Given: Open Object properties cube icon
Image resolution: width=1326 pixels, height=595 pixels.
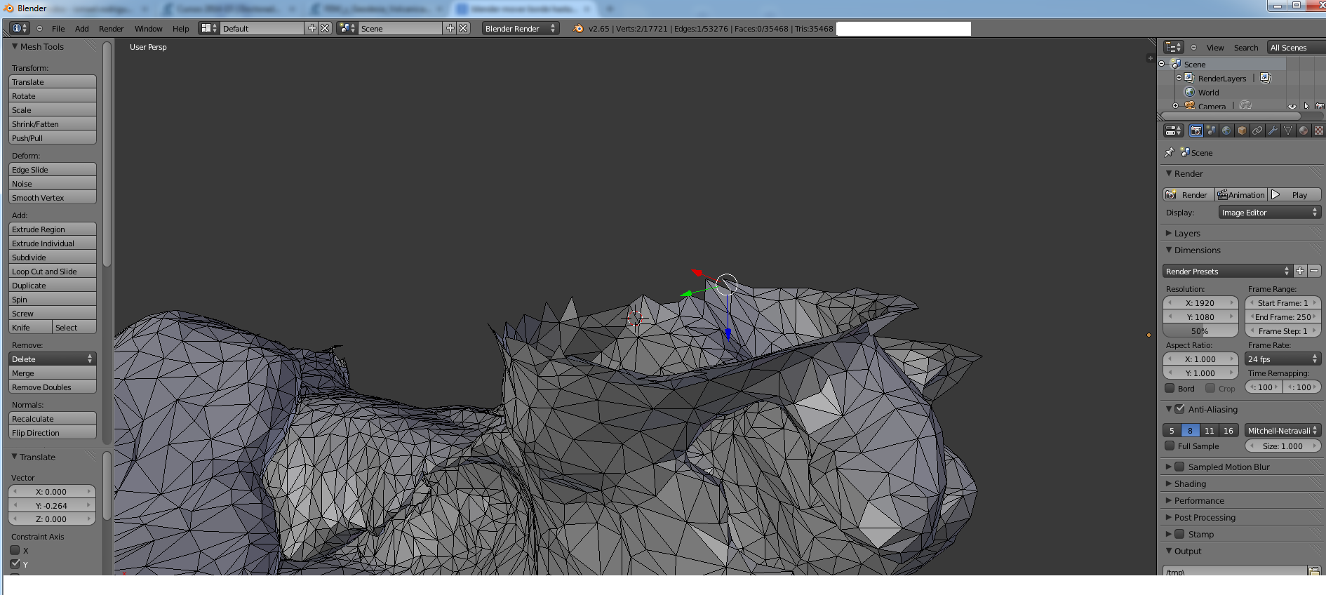Looking at the screenshot, I should click(1242, 131).
